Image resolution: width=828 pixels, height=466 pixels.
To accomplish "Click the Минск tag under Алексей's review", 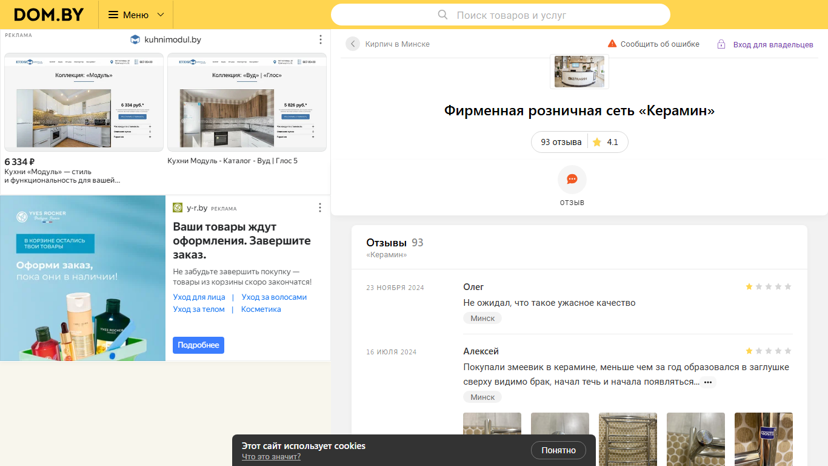I will 482,397.
